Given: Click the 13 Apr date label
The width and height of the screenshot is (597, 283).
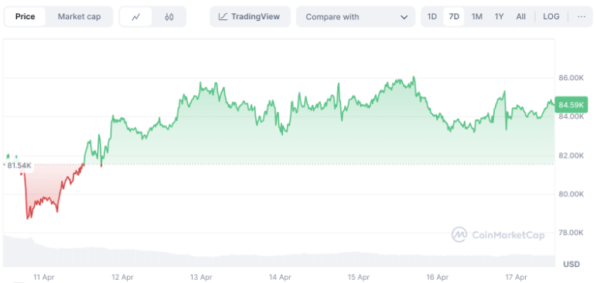Looking at the screenshot, I should click(201, 277).
